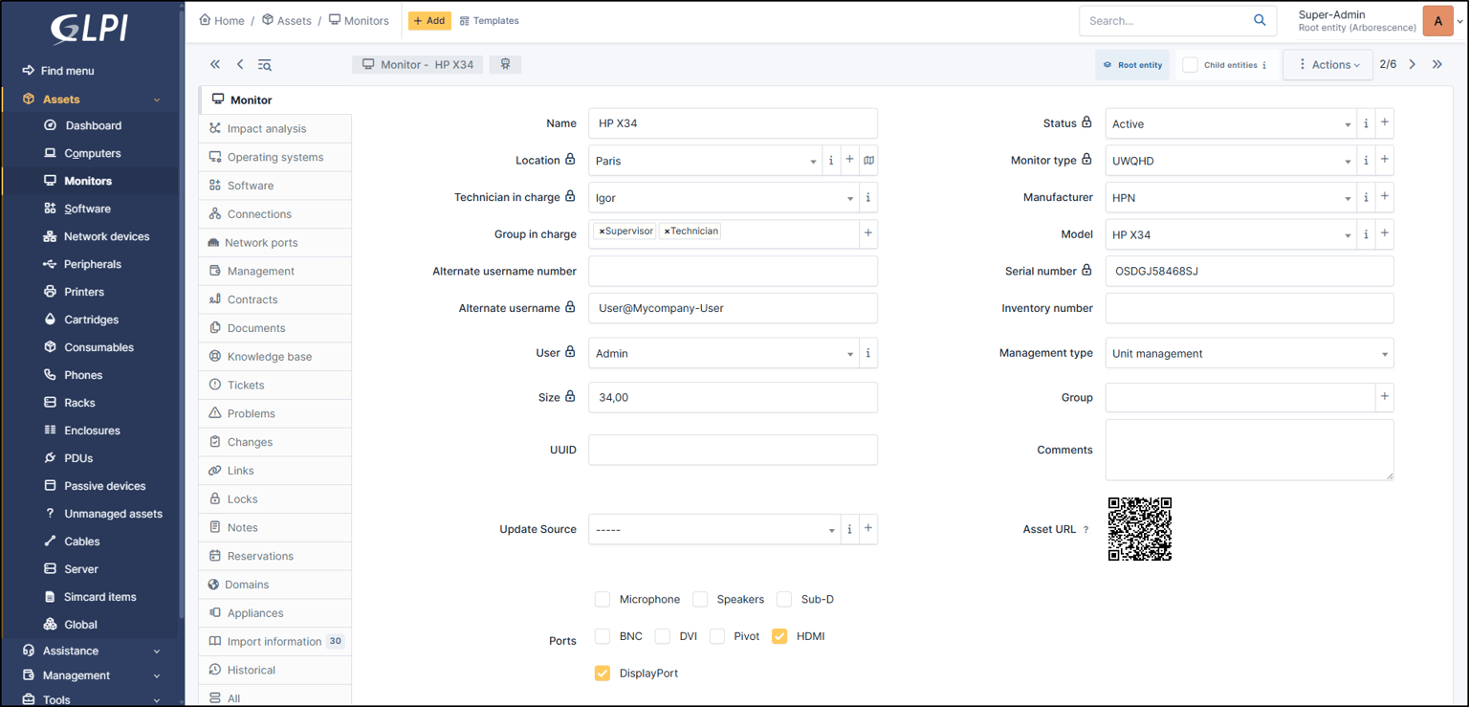Open the Status dropdown showing Active
Viewport: 1469px width, 707px height.
(x=1231, y=123)
